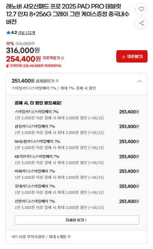Select 스마일카드X스마일페이 7% discount row
This screenshot has height=249, width=153.
click(77, 115)
